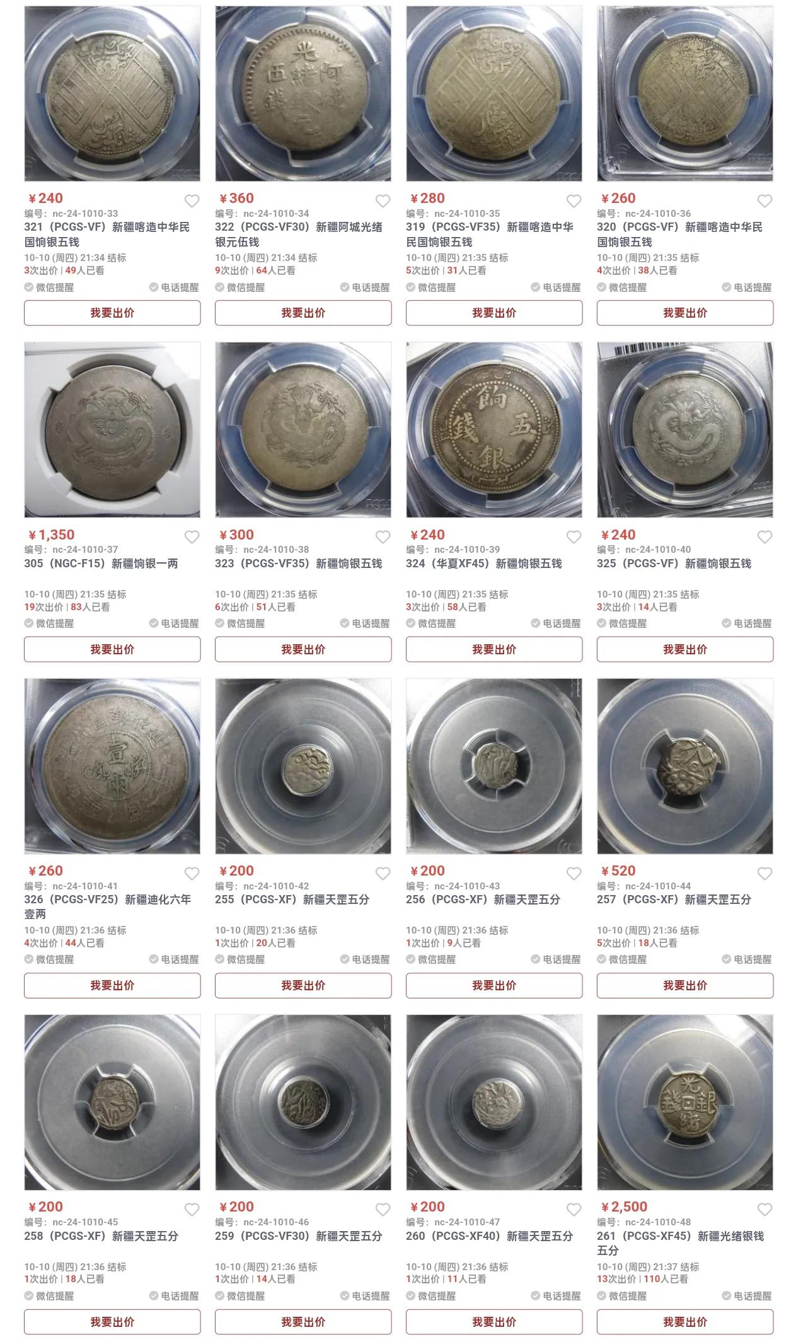796x1342 pixels.
Task: Toggle 微信提醒 for lot 256 天罡五分
Action: (x=431, y=959)
